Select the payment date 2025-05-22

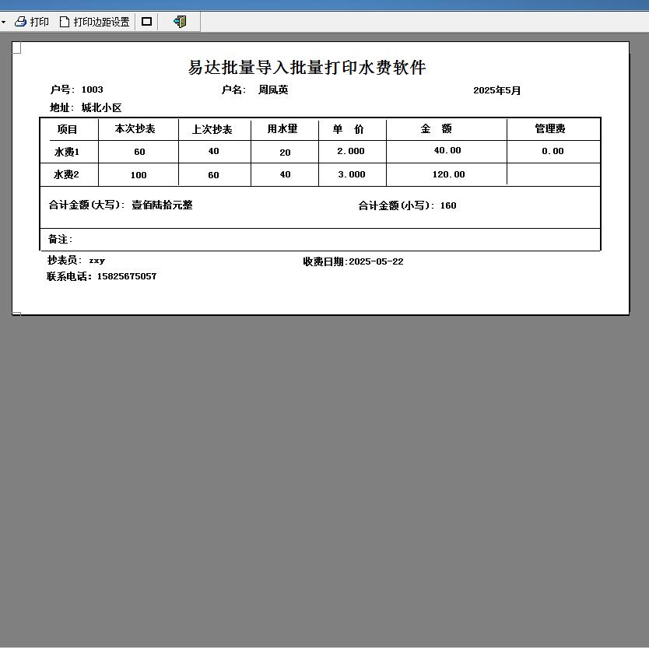click(x=376, y=261)
